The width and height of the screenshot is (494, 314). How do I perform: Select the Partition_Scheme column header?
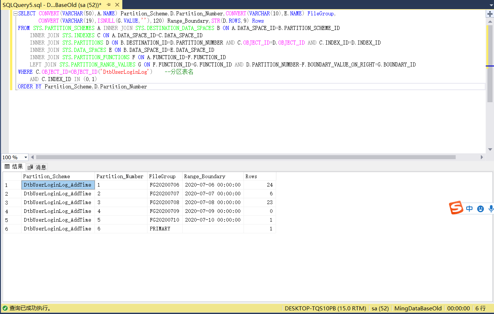[x=58, y=176]
